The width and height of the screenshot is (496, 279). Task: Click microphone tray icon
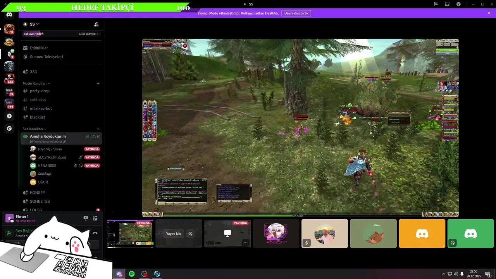(x=462, y=274)
